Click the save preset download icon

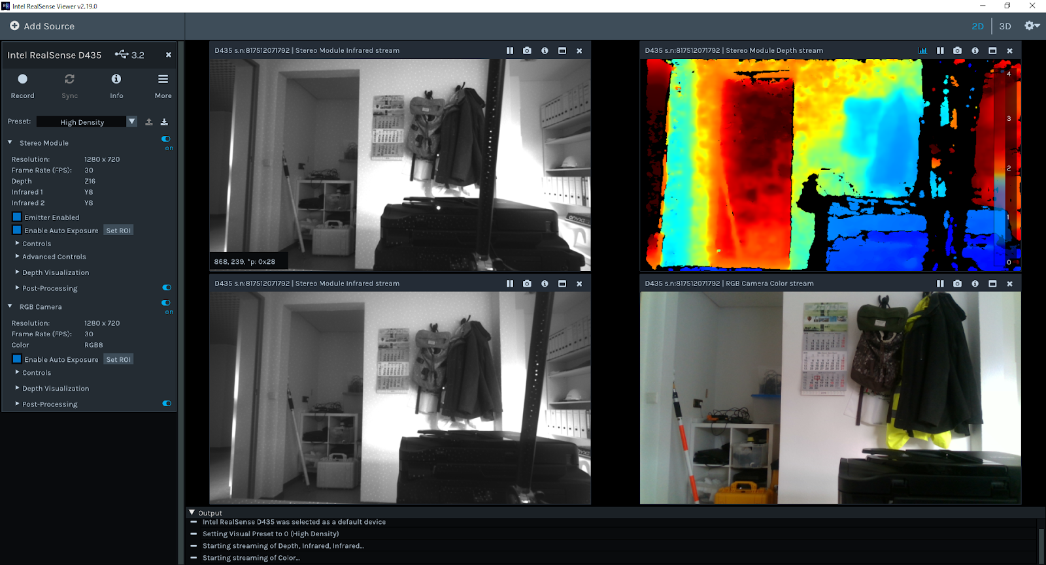tap(164, 122)
